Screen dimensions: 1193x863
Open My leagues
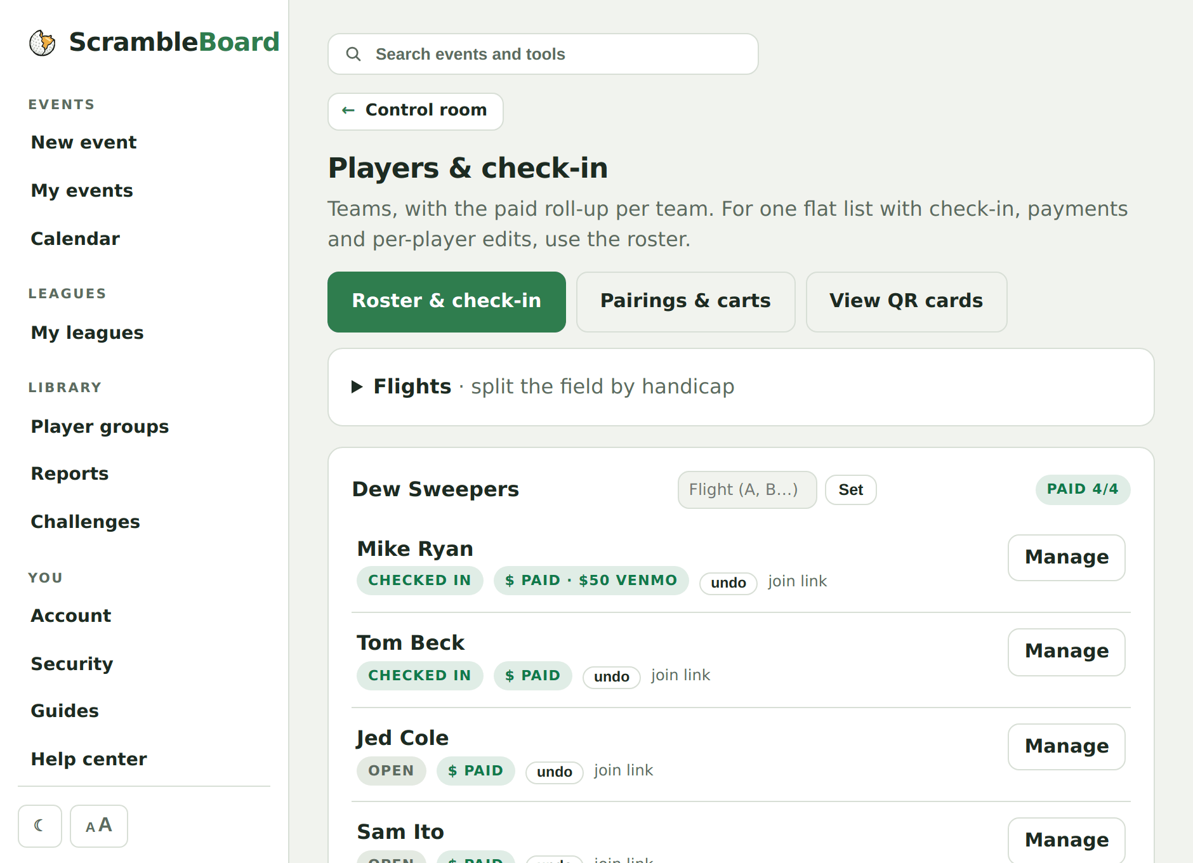click(x=88, y=333)
